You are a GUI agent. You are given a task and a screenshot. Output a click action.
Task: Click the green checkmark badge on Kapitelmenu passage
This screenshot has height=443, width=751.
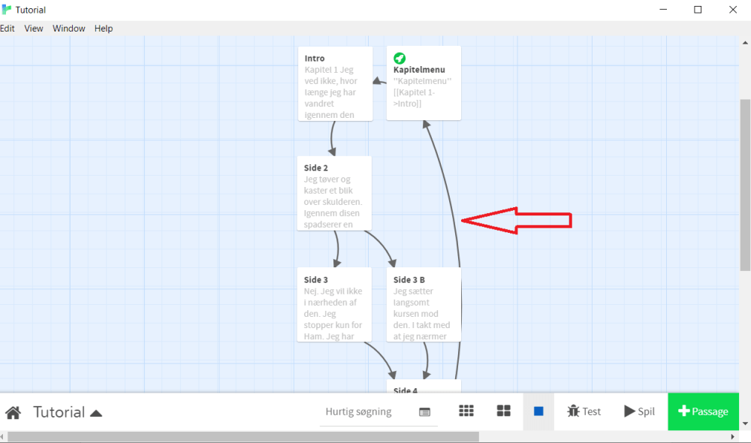click(x=400, y=58)
